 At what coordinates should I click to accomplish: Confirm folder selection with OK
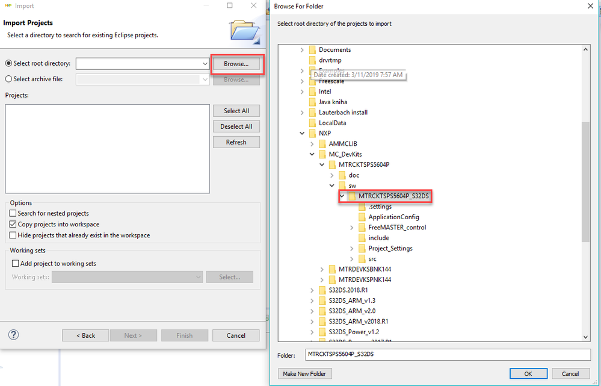click(x=528, y=374)
